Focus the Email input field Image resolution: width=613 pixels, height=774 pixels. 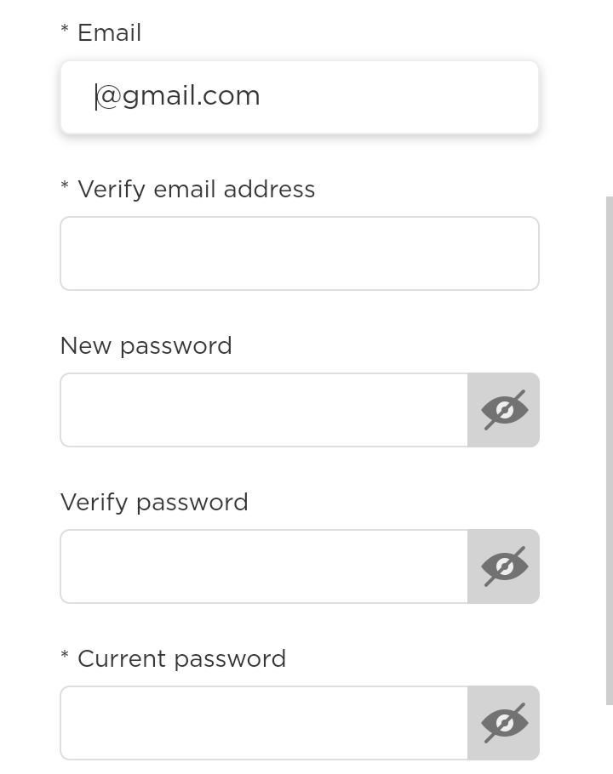coord(300,97)
